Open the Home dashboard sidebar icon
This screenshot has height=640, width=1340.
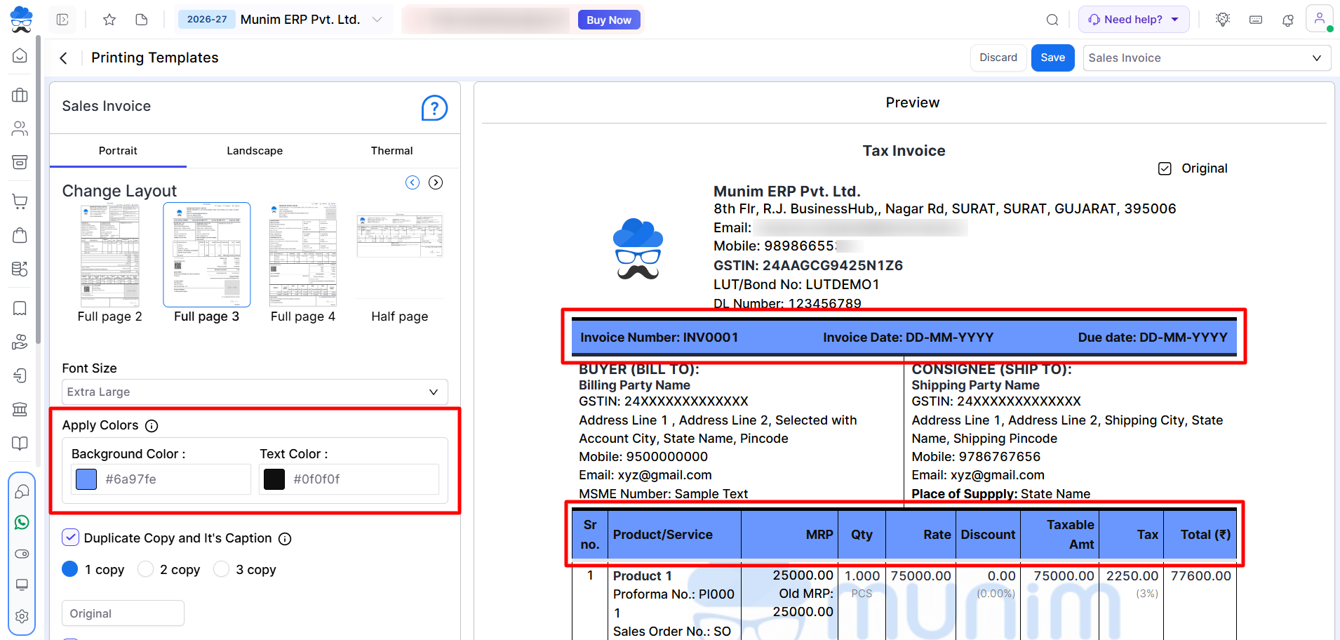20,55
